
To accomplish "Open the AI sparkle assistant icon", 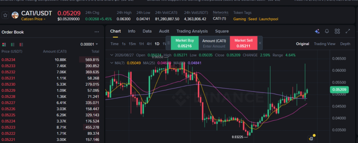I will [317, 31].
